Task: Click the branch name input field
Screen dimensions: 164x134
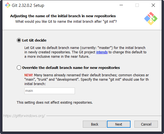Action: [x=50, y=91]
